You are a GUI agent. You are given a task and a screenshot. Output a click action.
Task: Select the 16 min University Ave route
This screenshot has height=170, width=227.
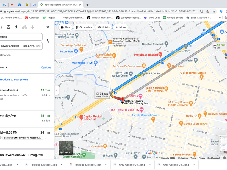point(27,119)
